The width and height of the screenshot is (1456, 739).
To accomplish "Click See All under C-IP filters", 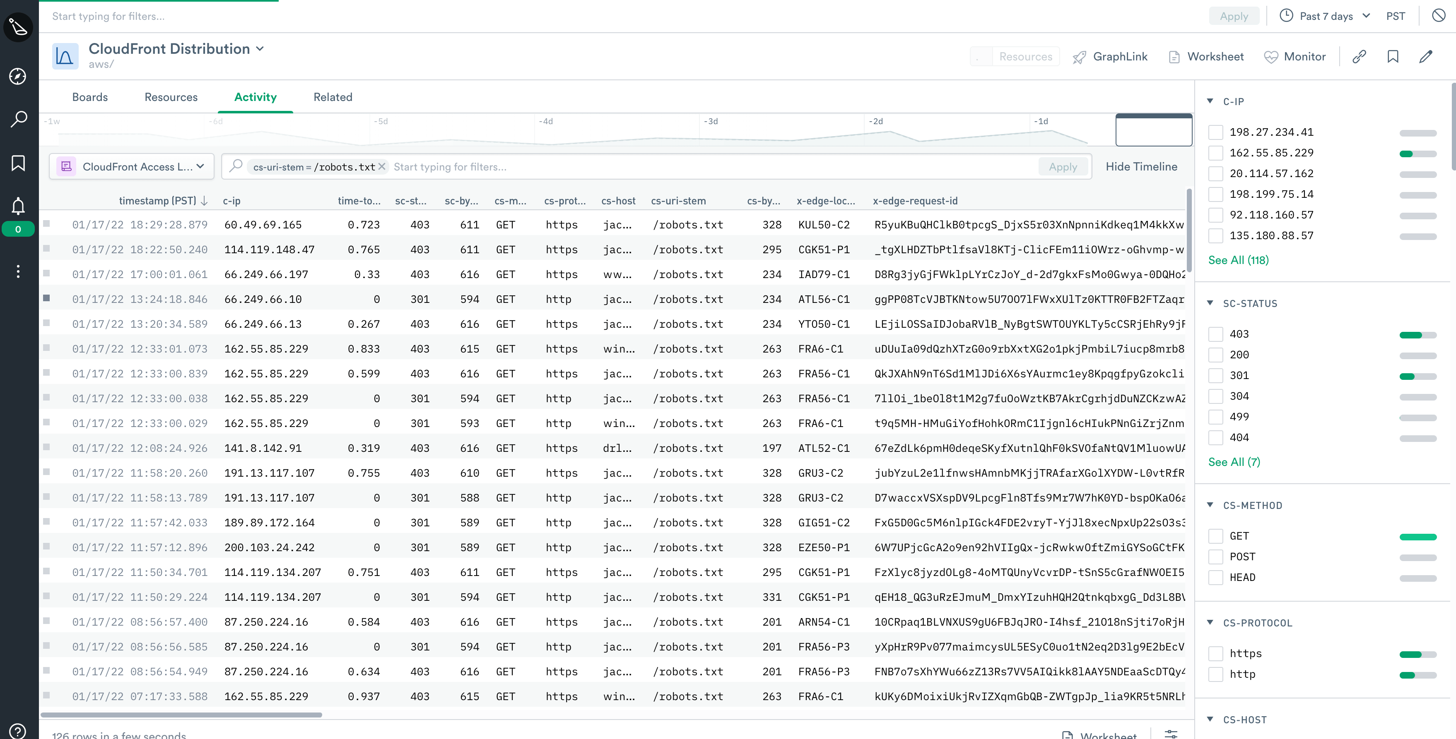I will click(x=1239, y=260).
